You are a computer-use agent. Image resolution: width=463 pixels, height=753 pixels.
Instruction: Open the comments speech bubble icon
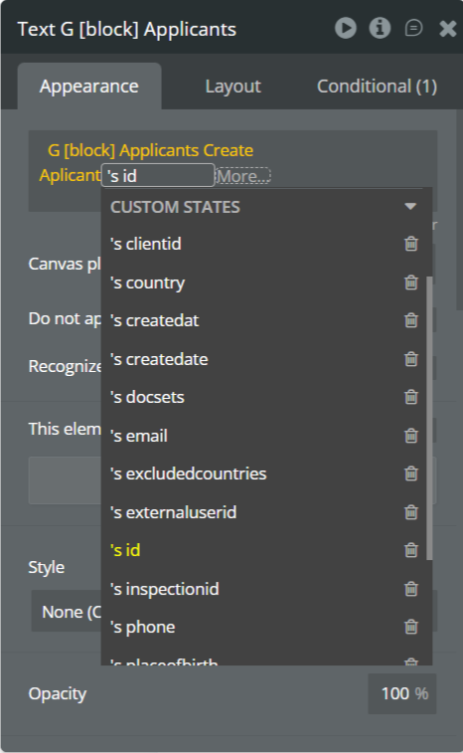413,28
